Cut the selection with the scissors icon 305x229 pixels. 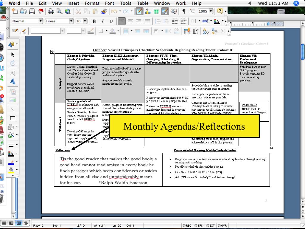click(x=78, y=11)
